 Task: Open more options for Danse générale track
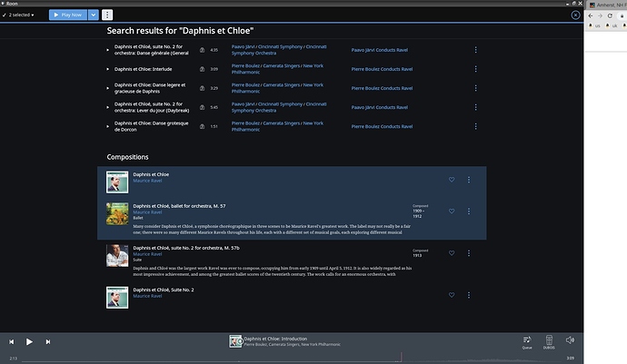pyautogui.click(x=475, y=50)
